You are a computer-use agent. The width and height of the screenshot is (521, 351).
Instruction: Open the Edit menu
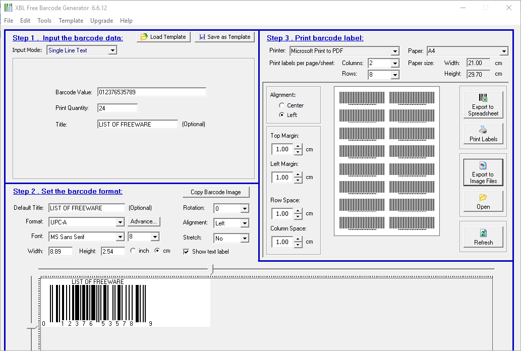tap(25, 21)
